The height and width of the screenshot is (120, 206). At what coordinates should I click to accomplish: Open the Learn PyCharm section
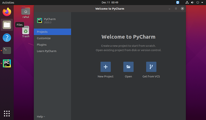pos(46,51)
